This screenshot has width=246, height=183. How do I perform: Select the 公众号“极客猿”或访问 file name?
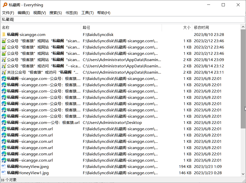click(x=44, y=66)
